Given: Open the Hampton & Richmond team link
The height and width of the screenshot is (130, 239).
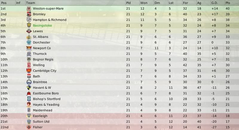Looking at the screenshot, I should coord(50,20).
